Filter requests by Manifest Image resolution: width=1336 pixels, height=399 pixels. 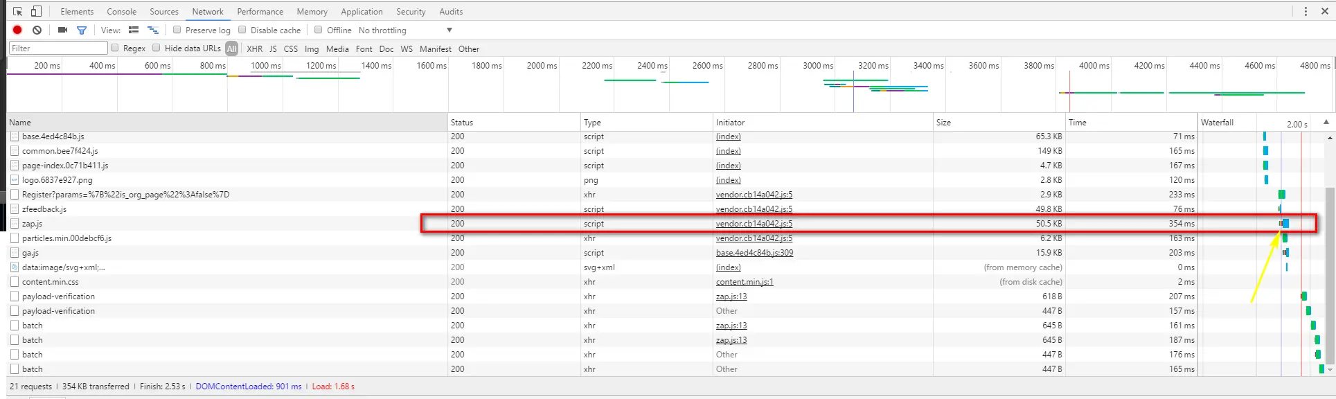(436, 49)
